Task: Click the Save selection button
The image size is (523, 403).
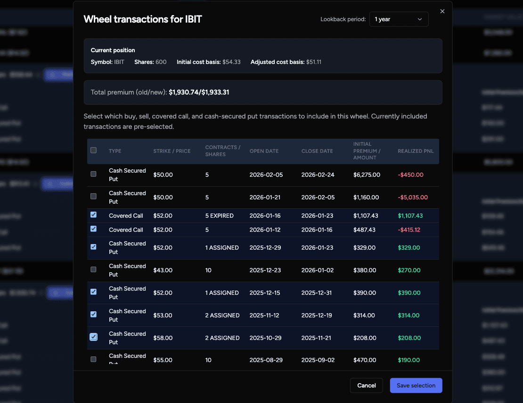Action: point(416,385)
